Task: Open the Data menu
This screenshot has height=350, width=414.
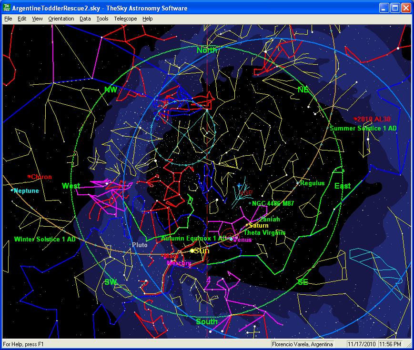Action: (85, 19)
